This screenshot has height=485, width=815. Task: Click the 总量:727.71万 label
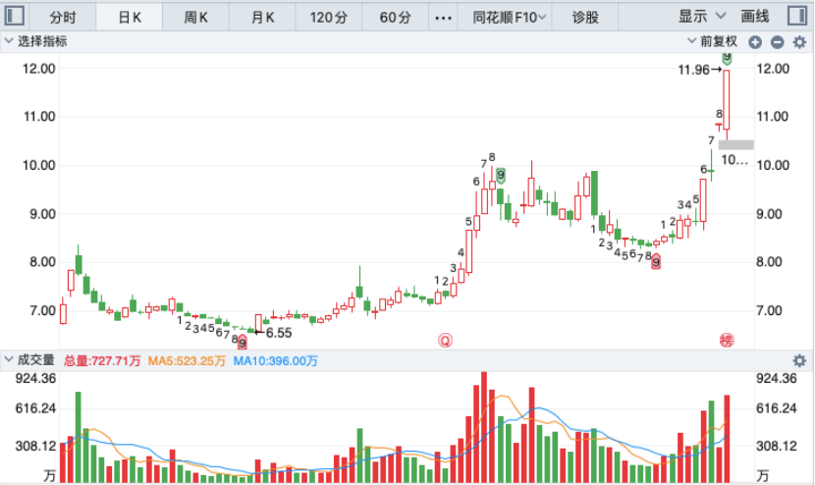[102, 360]
